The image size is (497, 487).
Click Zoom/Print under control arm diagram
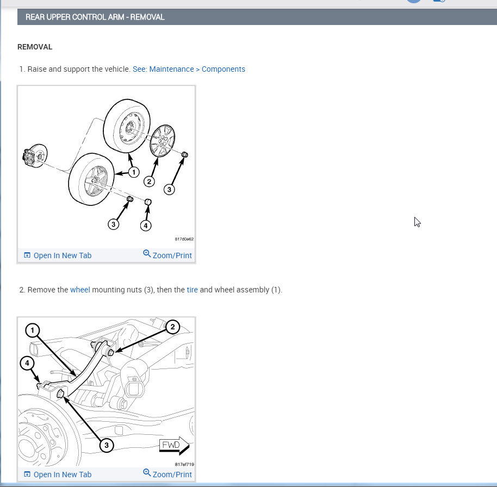pyautogui.click(x=167, y=474)
